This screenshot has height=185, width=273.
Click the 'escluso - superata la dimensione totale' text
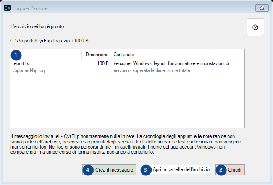click(x=152, y=70)
